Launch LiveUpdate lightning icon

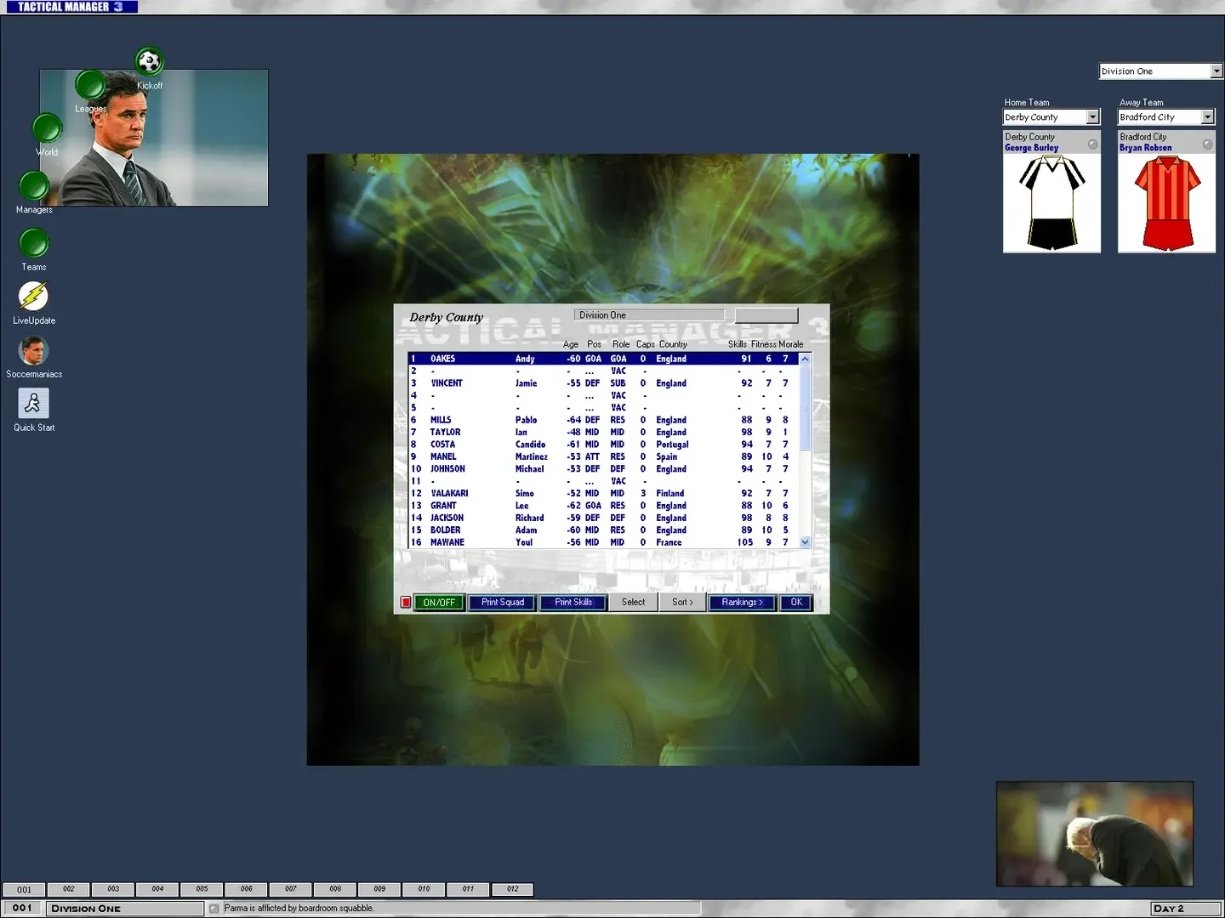33,297
